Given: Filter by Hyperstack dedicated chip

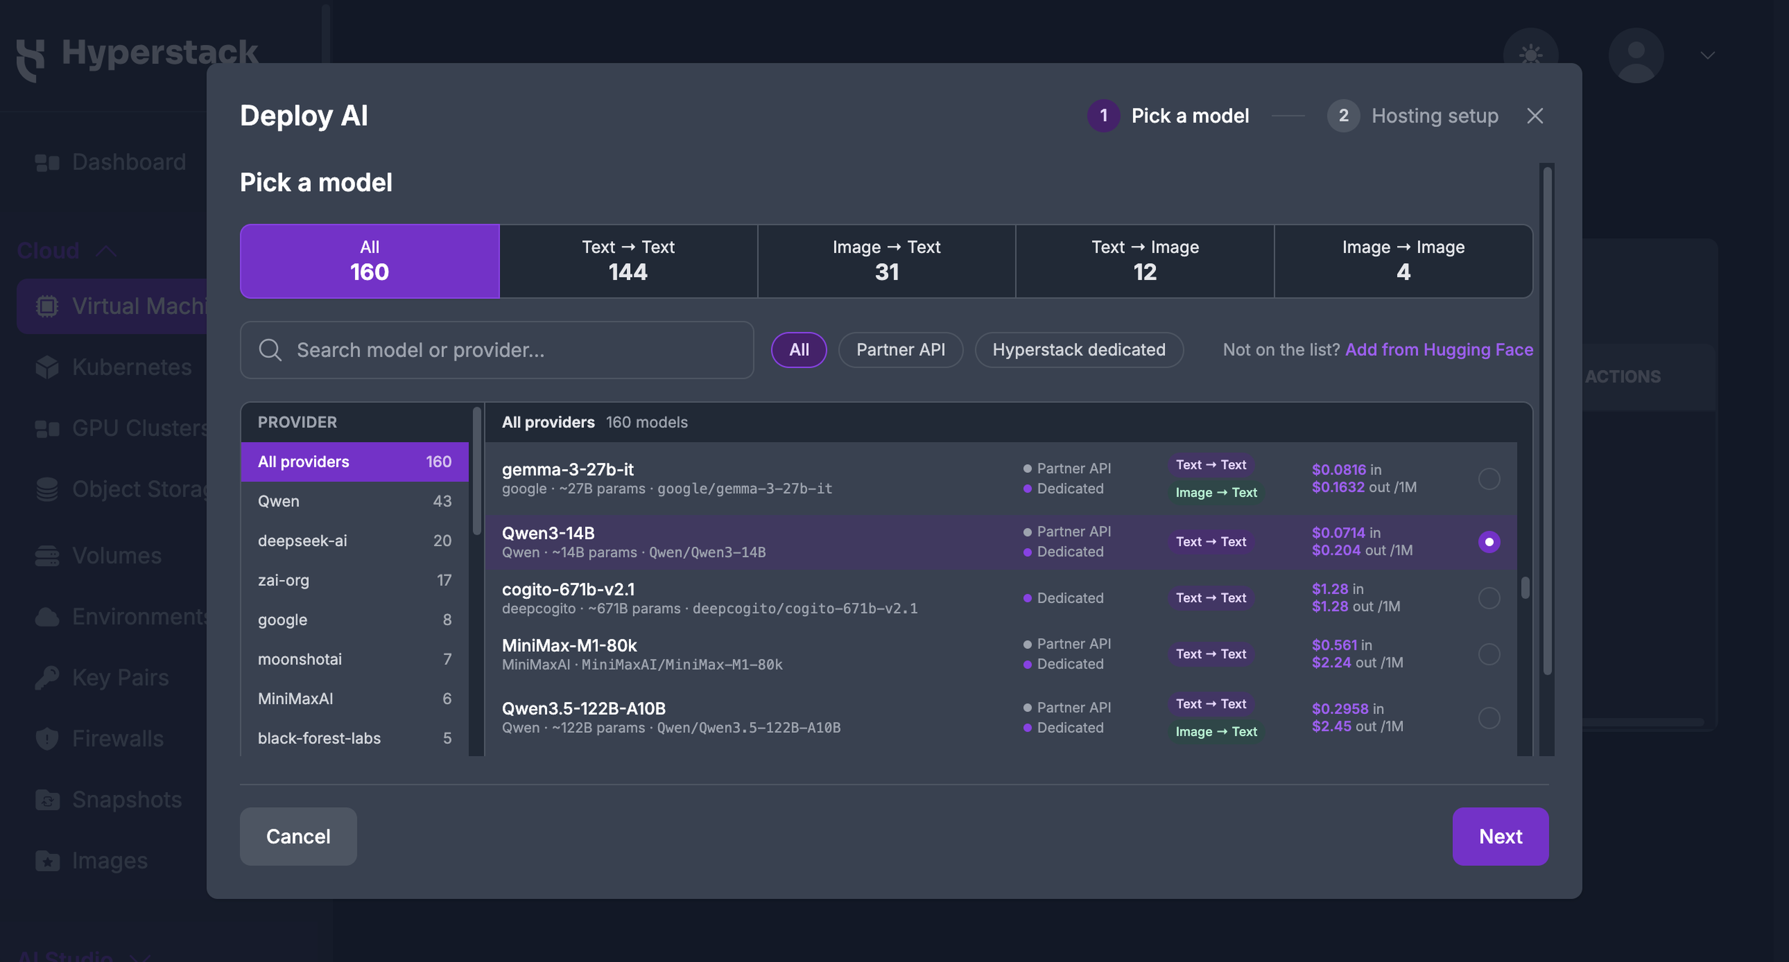Looking at the screenshot, I should (x=1079, y=350).
